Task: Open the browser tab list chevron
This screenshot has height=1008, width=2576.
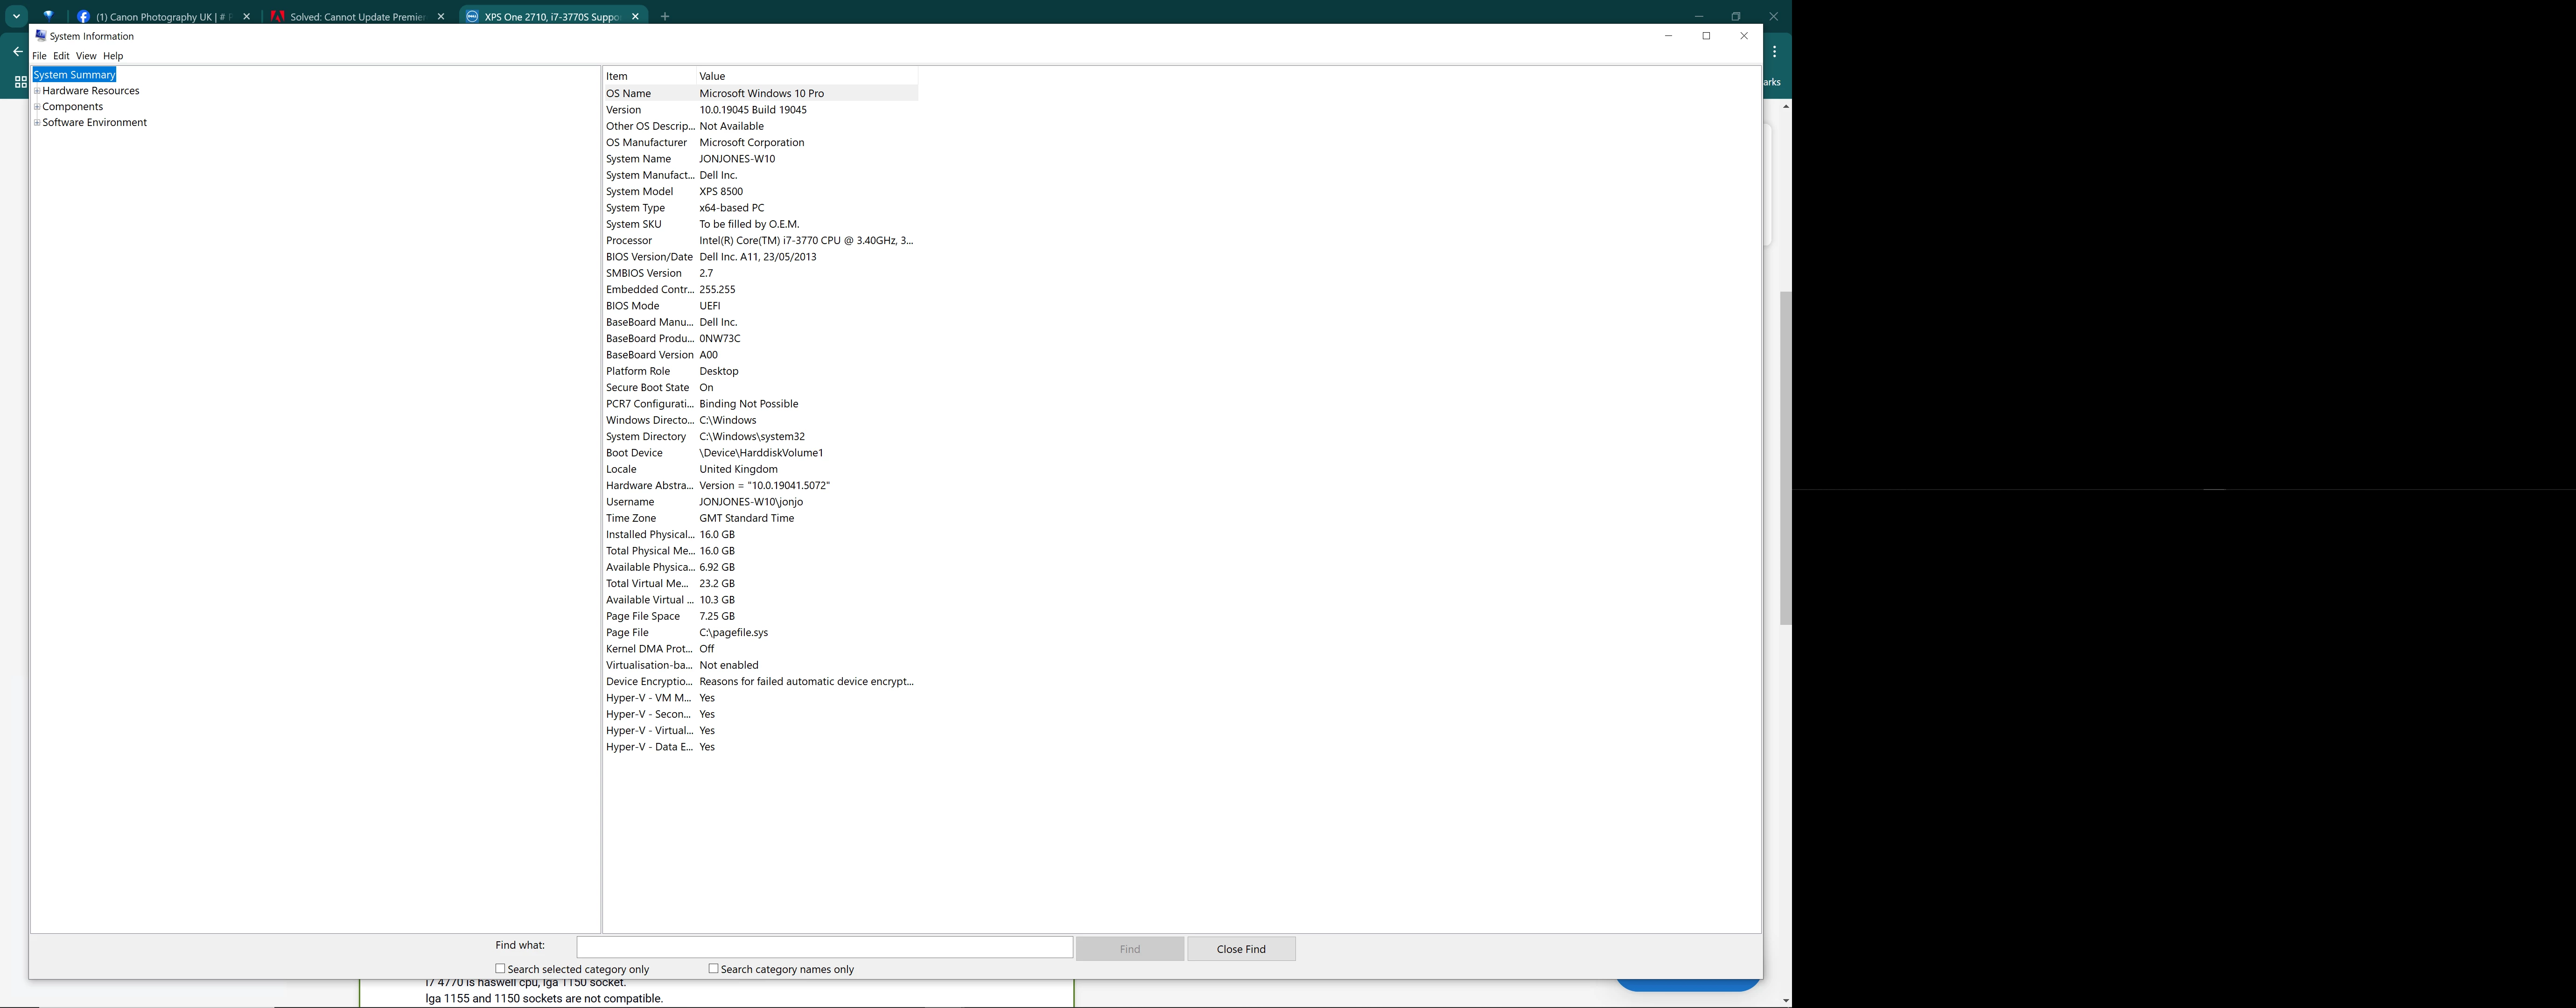Action: pyautogui.click(x=16, y=16)
